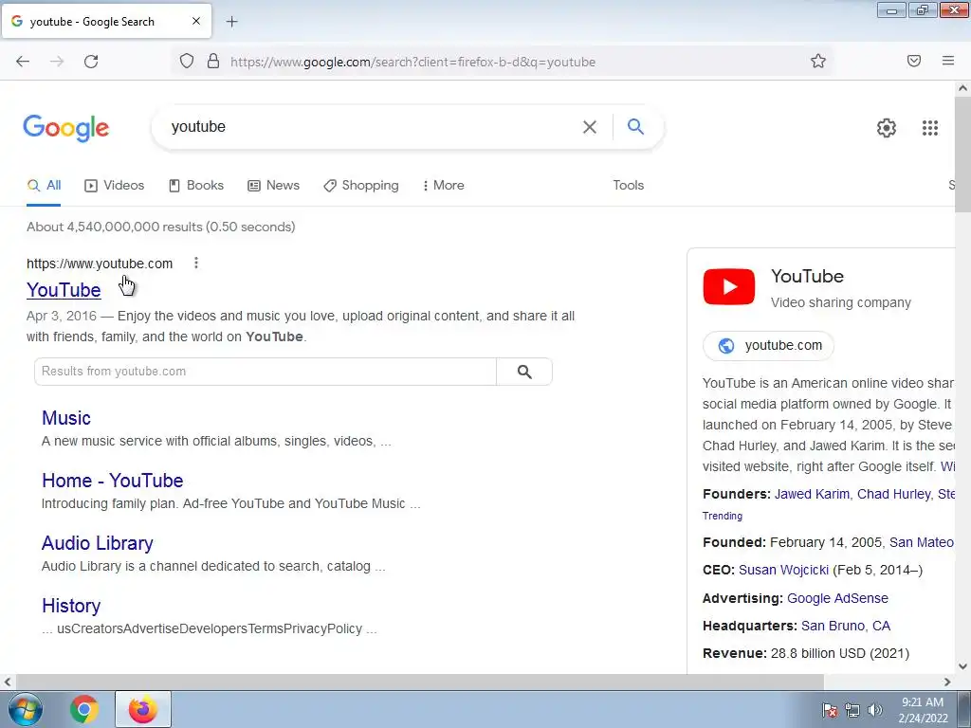
Task: Close the youtube - Google Search tab
Action: point(195,21)
